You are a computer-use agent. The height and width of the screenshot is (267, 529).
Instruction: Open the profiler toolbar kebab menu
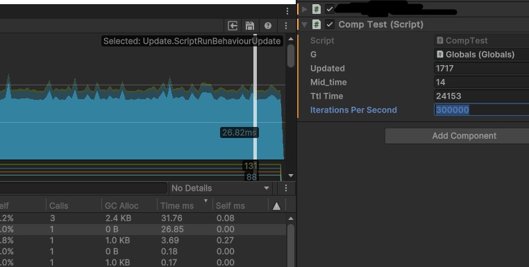286,26
